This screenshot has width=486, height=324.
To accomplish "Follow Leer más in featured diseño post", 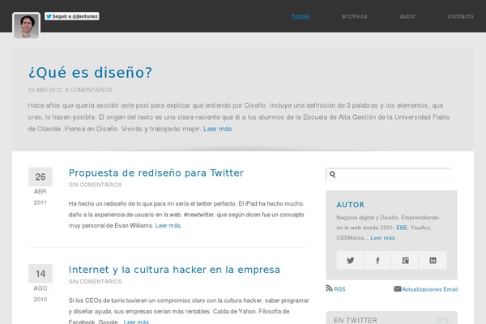I will click(218, 129).
